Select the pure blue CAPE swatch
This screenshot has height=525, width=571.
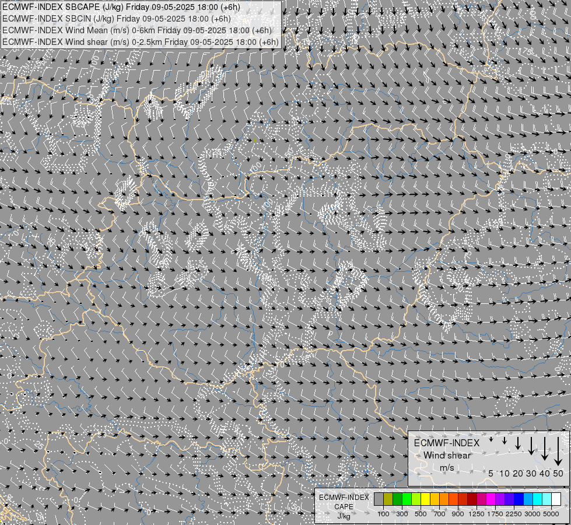pyautogui.click(x=519, y=499)
